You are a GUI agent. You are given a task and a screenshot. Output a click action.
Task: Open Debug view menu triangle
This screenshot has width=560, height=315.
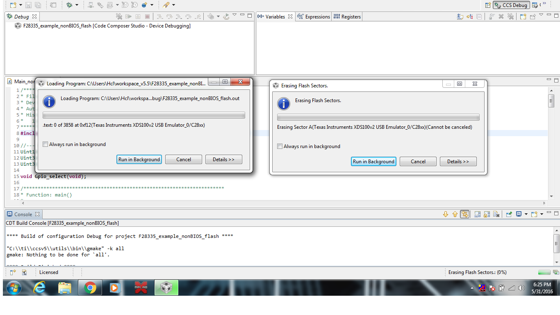[x=234, y=15]
